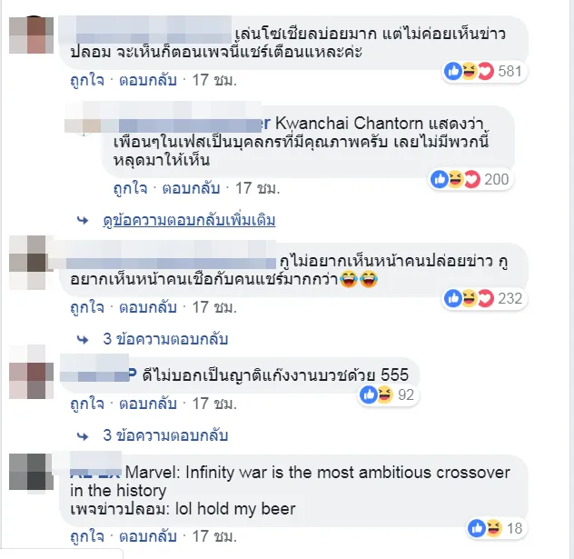Expand ดูข้อความตอบกลับเพิ่มเติม replies link
574x559 pixels.
[189, 221]
